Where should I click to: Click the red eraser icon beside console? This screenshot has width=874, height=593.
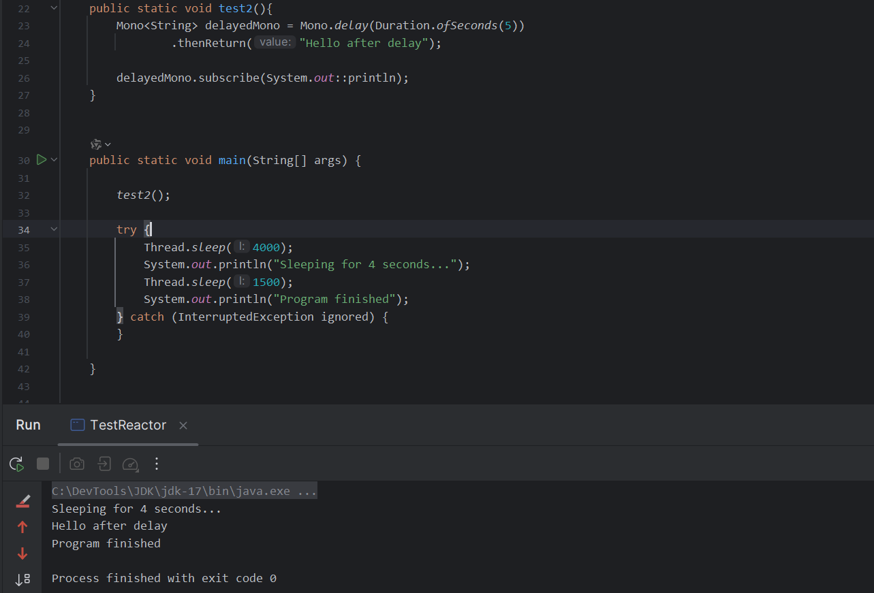click(22, 501)
